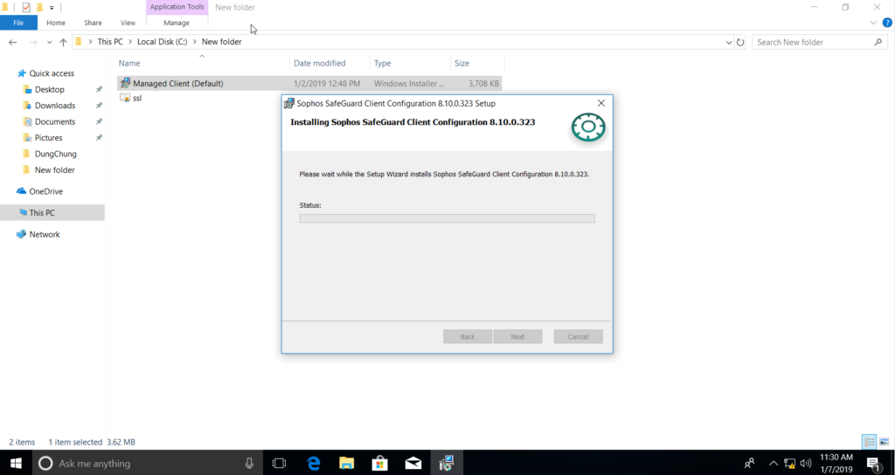Open the Quick Access Toolbar customize dropdown
The image size is (895, 475).
52,7
